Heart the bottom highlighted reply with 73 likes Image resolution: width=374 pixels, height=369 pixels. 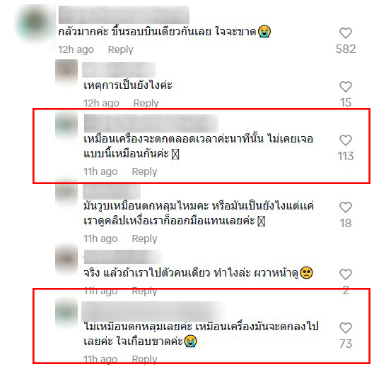(346, 328)
